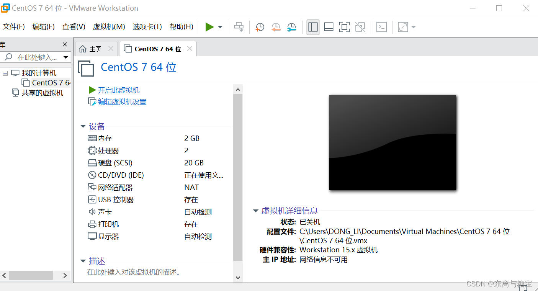The image size is (538, 291).
Task: Click the details pane scroll up arrow
Action: (238, 90)
